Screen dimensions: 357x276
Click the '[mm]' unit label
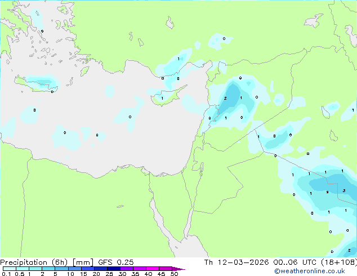83,262
